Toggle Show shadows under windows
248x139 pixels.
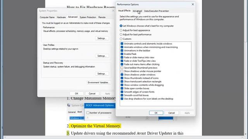(x=122, y=75)
